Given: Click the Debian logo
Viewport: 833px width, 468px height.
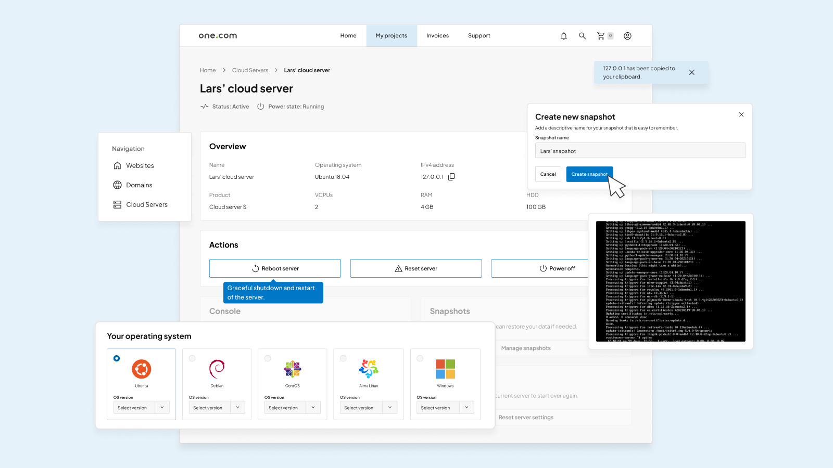Looking at the screenshot, I should 217,369.
